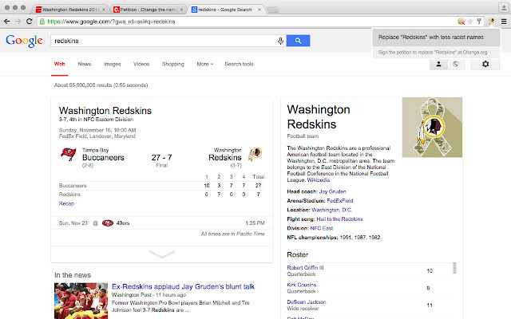Image resolution: width=511 pixels, height=319 pixels.
Task: Open Search tools options
Action: click(x=239, y=64)
